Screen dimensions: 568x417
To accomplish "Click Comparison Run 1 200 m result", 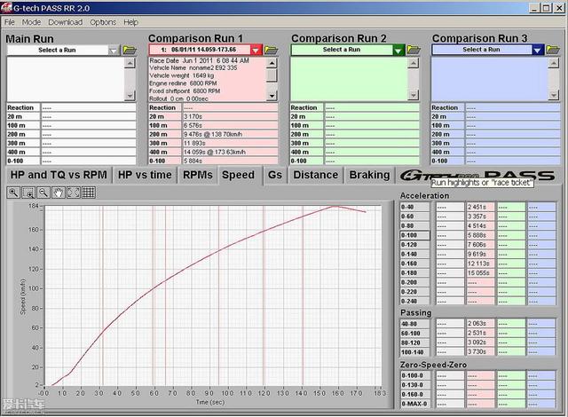I will click(230, 134).
